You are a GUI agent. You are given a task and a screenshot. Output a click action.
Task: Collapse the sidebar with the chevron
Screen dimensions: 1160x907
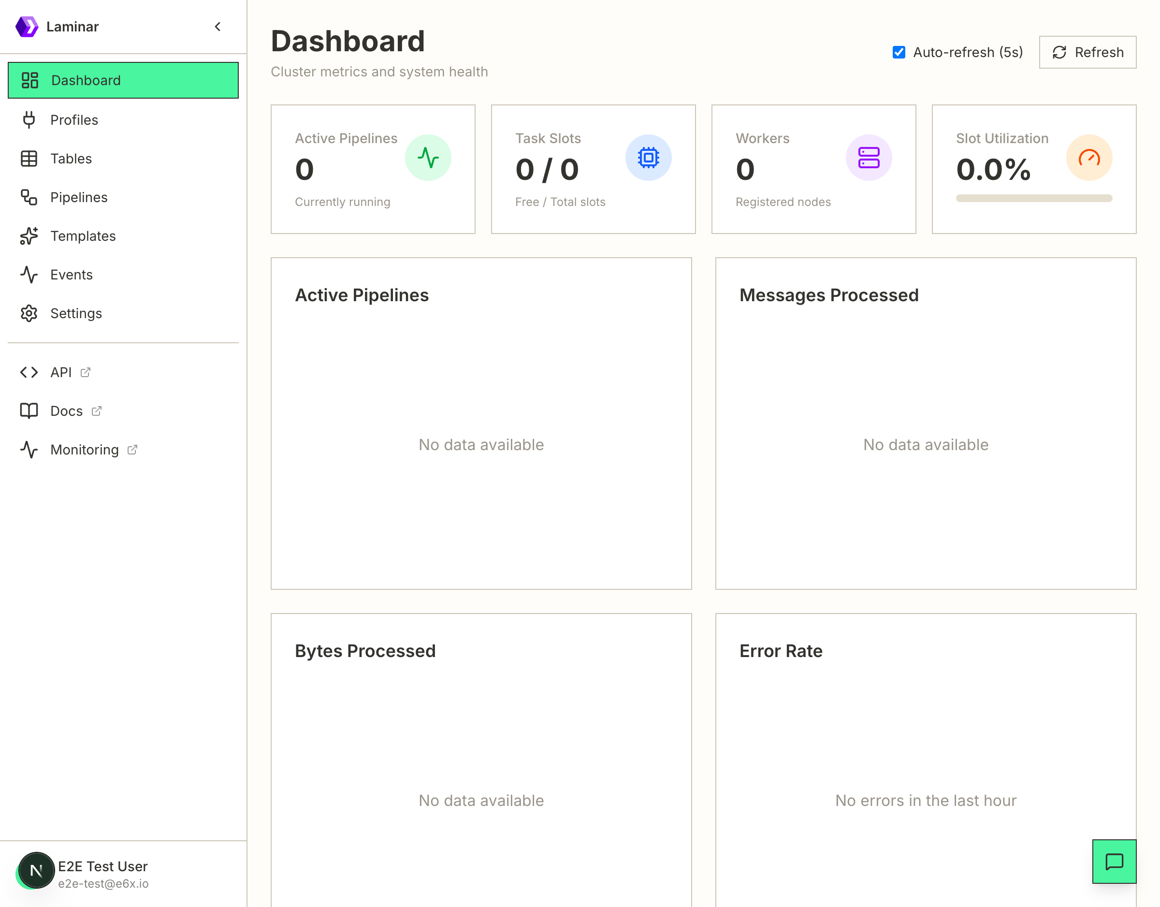click(x=217, y=27)
